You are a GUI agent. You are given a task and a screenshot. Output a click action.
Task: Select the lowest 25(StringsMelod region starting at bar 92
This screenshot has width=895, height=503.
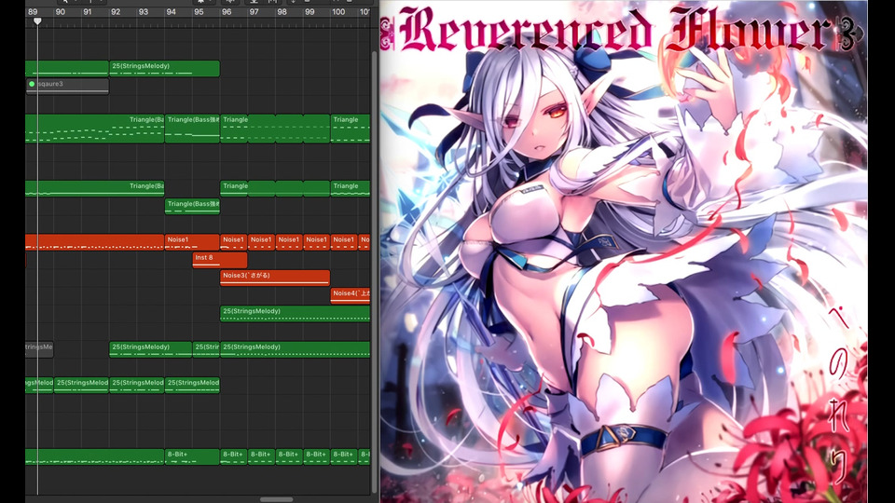click(x=137, y=386)
